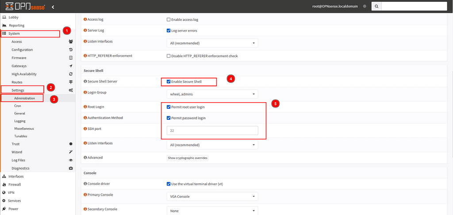
Task: Click the SSH port input field
Action: point(212,130)
